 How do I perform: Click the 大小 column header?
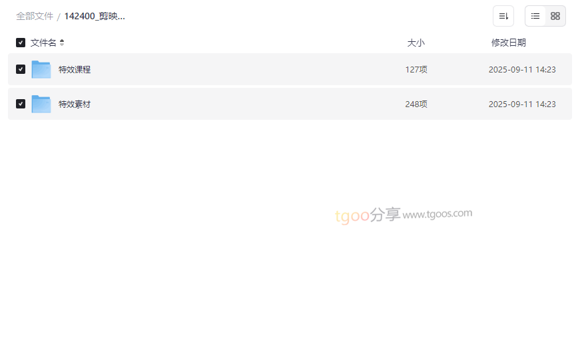tap(416, 43)
